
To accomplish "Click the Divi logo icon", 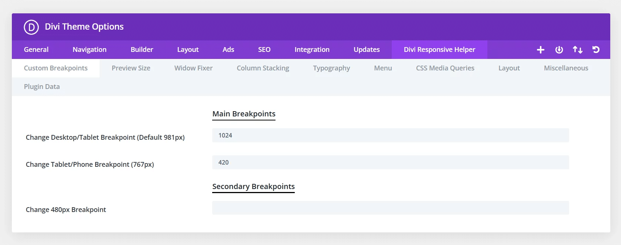I will pos(31,27).
